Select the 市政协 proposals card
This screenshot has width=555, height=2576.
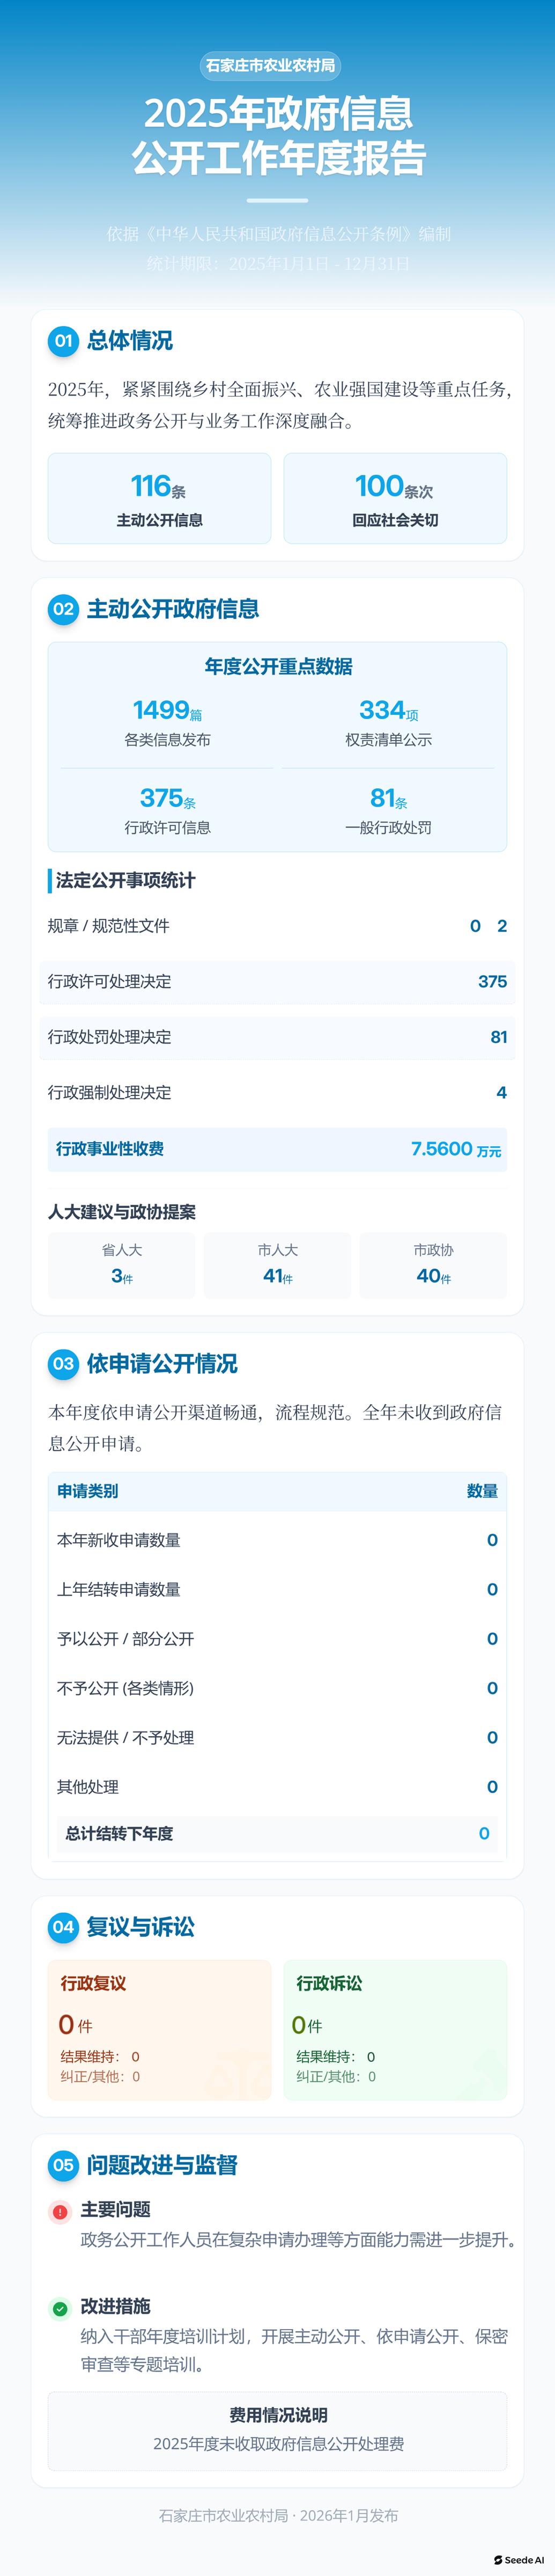click(x=433, y=1265)
